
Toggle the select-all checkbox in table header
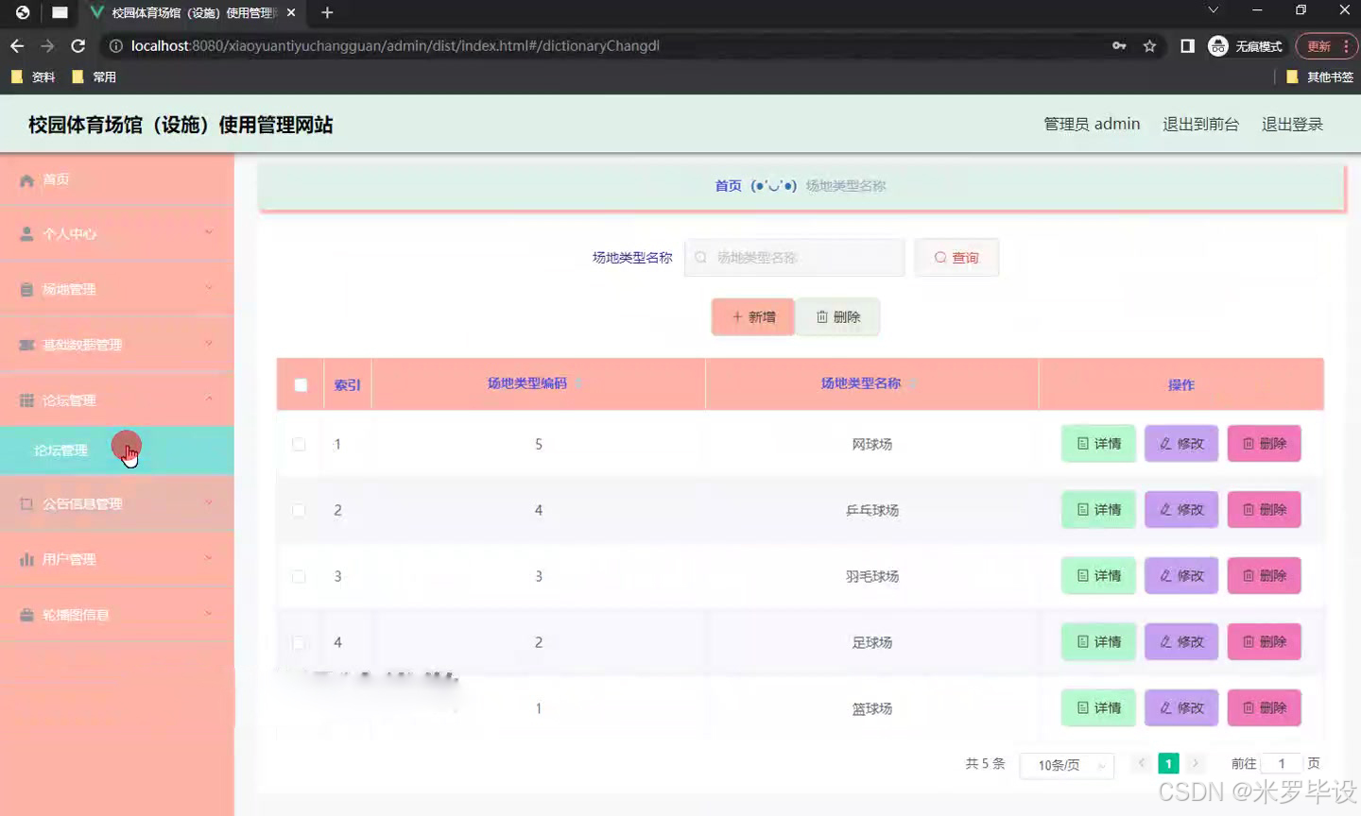[301, 384]
